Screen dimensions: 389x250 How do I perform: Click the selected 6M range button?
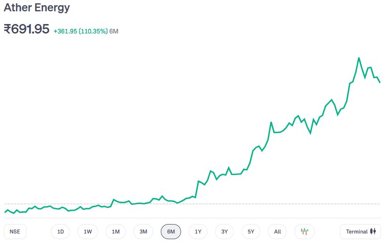click(x=171, y=232)
